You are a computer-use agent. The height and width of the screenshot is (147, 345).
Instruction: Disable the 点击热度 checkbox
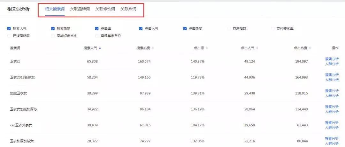(x=185, y=28)
